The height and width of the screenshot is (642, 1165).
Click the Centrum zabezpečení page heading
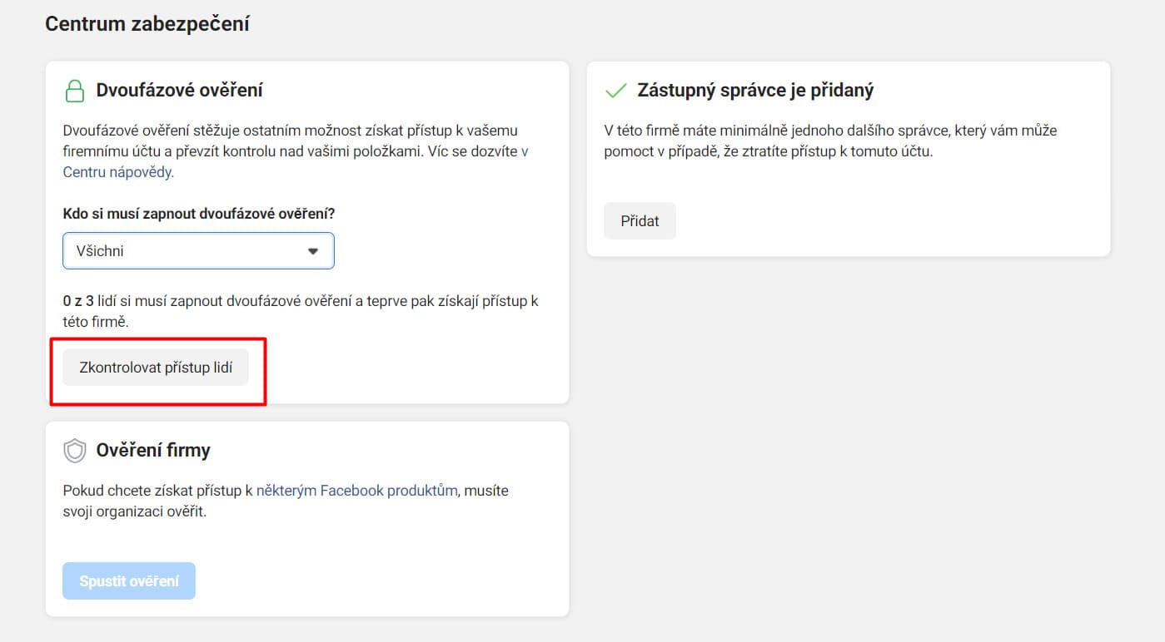click(x=147, y=24)
